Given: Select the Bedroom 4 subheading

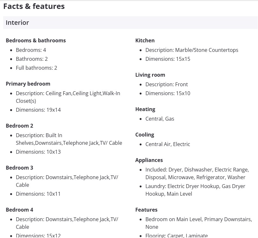Looking at the screenshot, I should click(19, 210).
